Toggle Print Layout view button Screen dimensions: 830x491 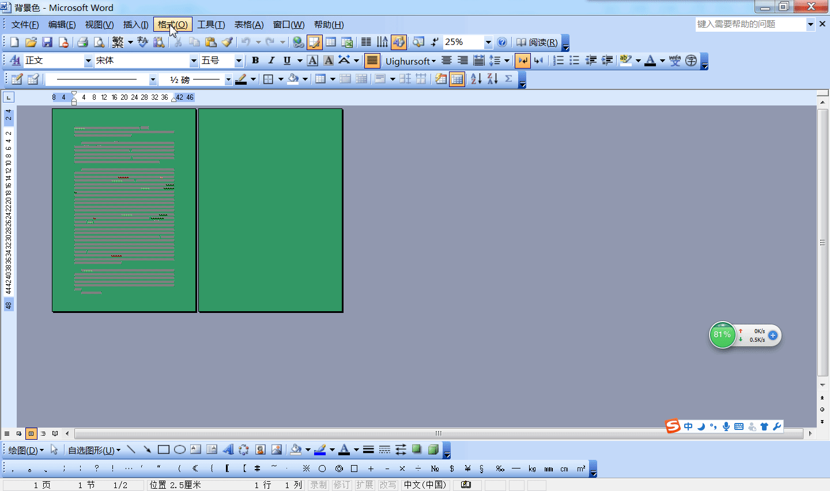[x=31, y=433]
